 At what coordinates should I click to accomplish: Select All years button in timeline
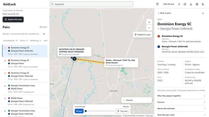point(79,111)
